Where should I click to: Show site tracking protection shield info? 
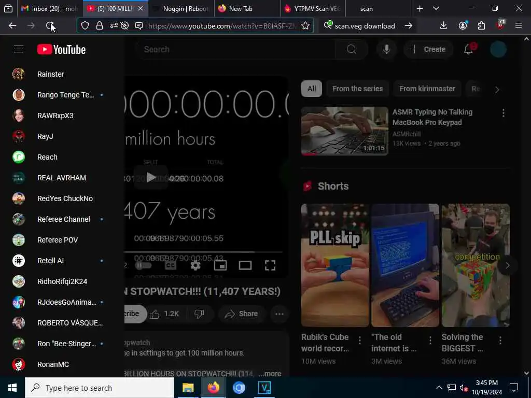85,25
